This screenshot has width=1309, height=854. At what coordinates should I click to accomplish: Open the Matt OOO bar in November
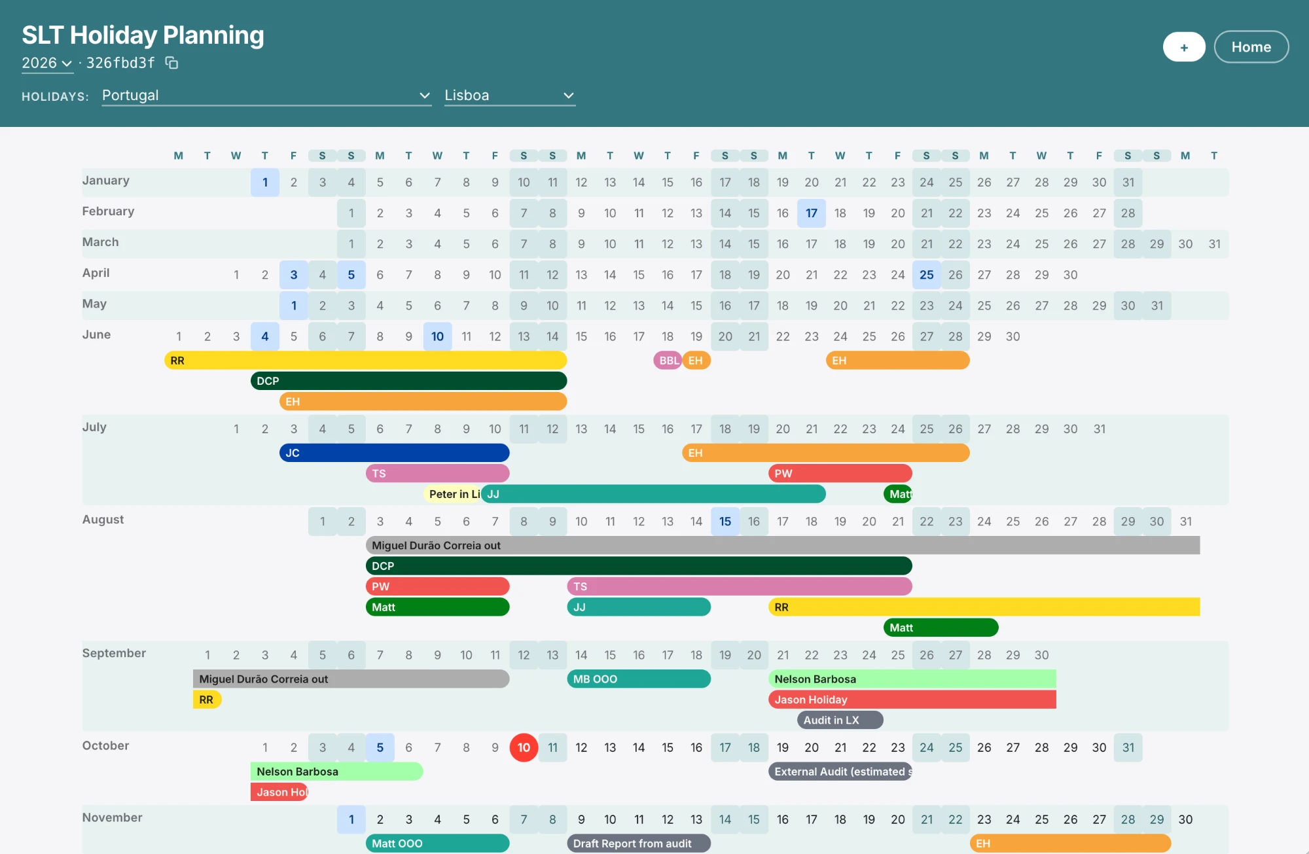point(437,844)
